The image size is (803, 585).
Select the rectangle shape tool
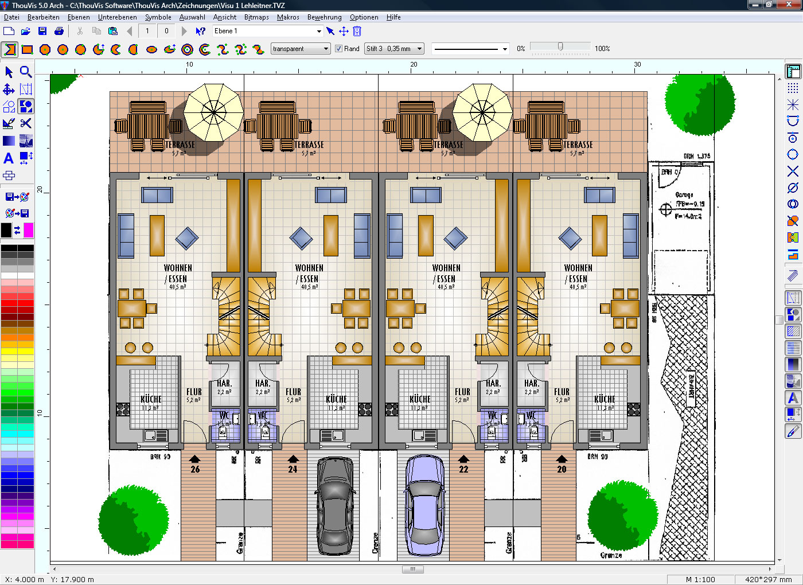(x=27, y=49)
